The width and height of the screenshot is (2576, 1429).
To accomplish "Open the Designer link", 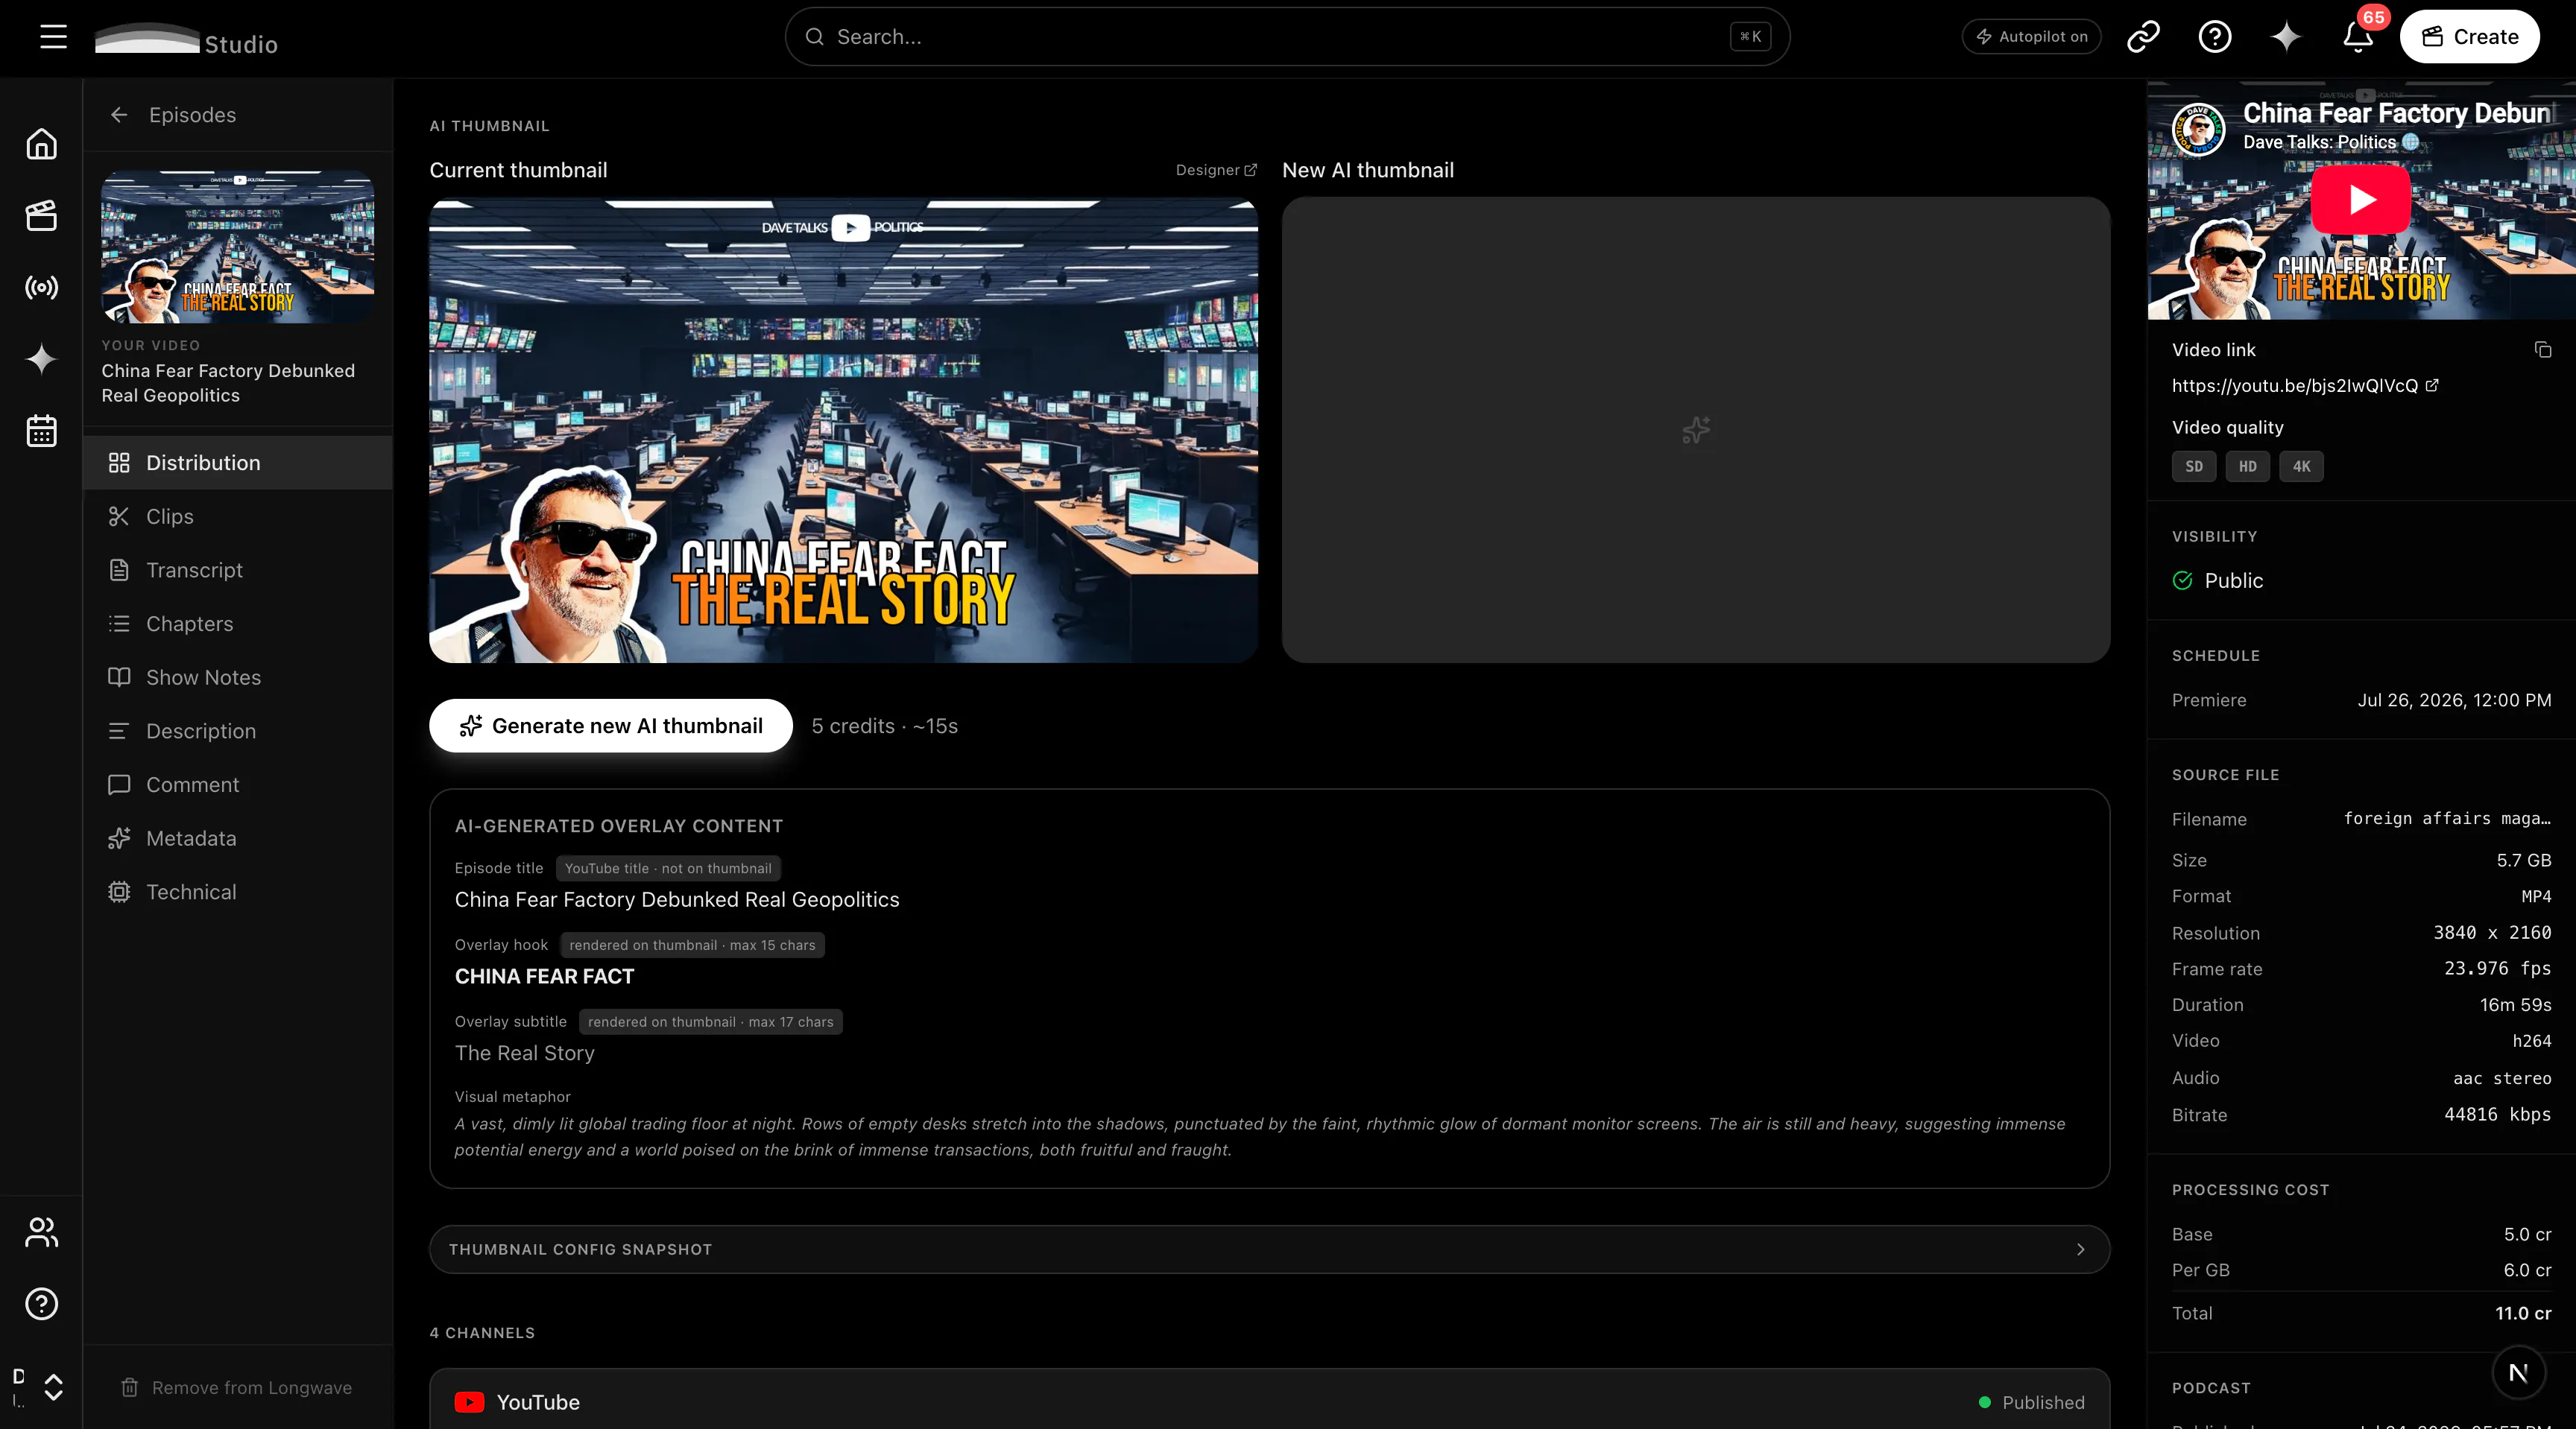I will [x=1216, y=170].
